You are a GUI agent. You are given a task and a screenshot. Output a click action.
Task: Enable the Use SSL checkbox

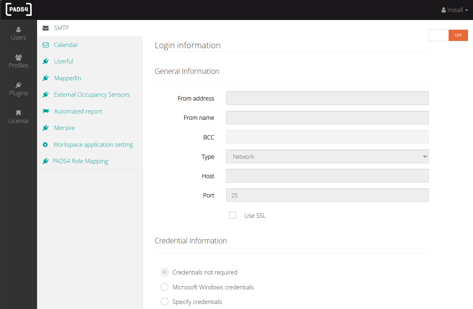(x=233, y=215)
